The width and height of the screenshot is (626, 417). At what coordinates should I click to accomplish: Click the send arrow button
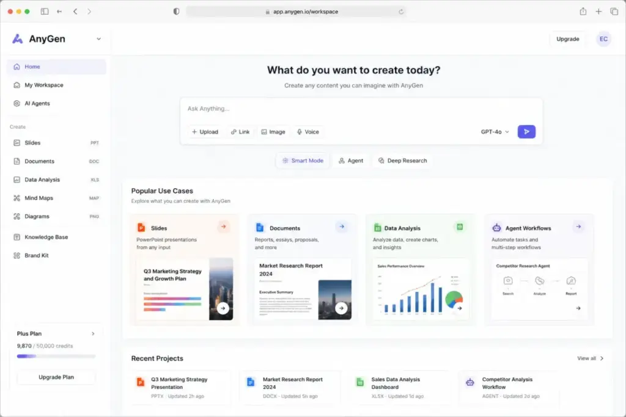[526, 131]
